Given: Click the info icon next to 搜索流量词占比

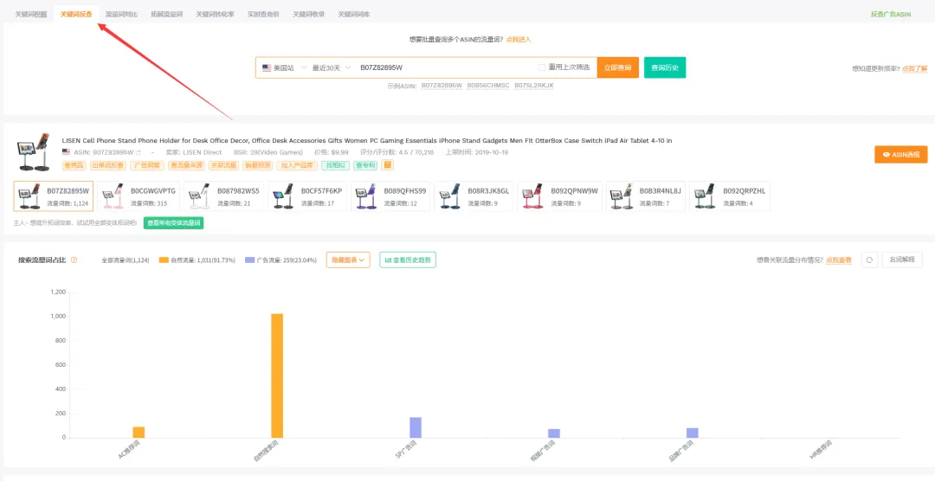Looking at the screenshot, I should coord(74,260).
